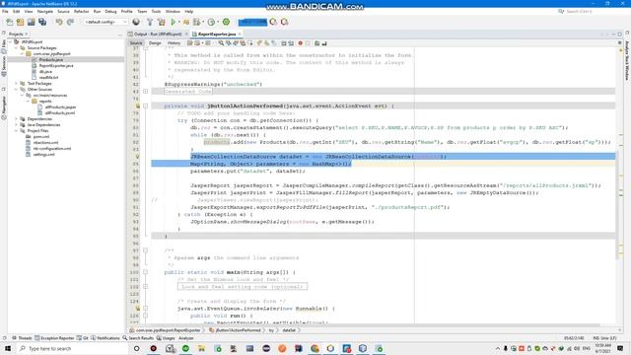The width and height of the screenshot is (631, 355).
Task: Select allProducts.jasper file
Action: (x=60, y=107)
